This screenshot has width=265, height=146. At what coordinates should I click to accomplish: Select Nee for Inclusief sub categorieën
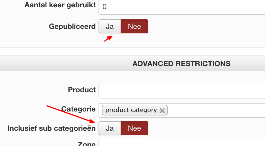[134, 128]
